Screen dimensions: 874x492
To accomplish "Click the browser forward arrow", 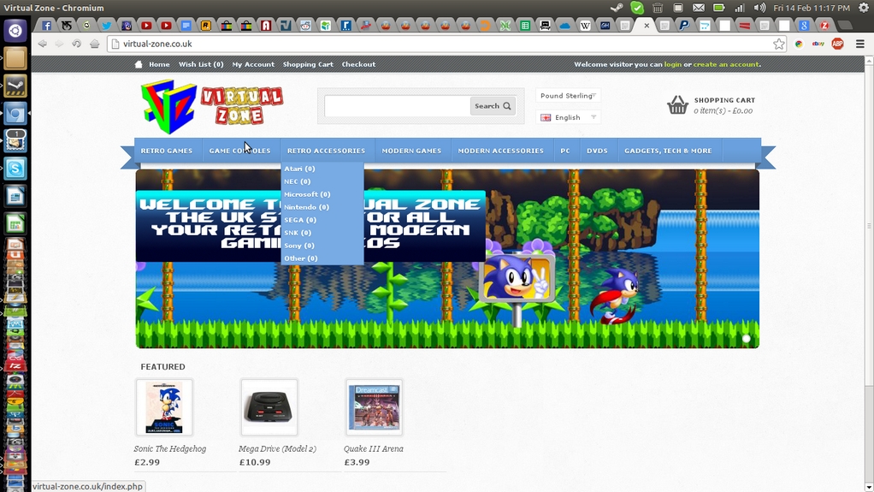I will pos(59,44).
